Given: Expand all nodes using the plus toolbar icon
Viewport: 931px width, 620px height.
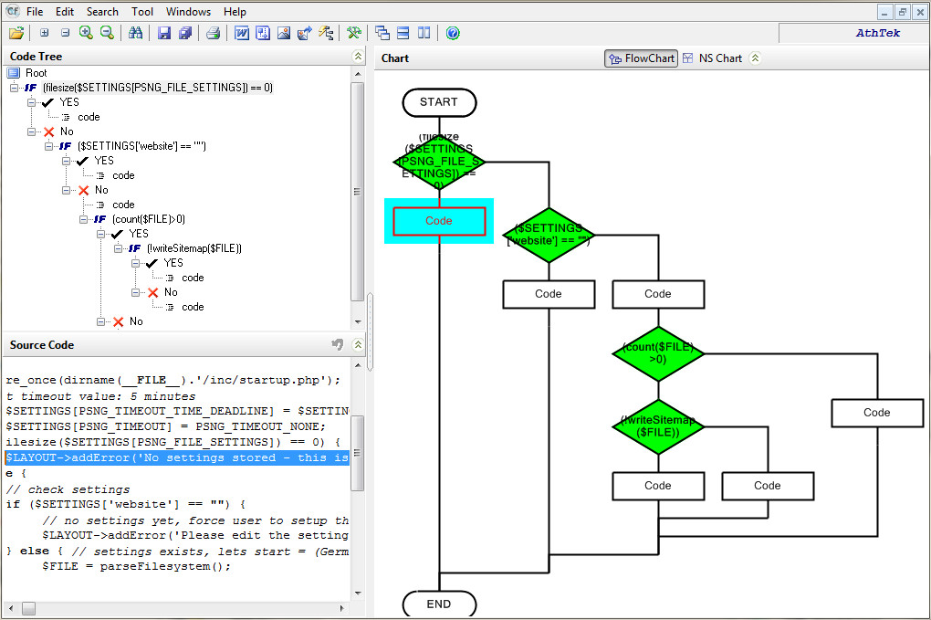Looking at the screenshot, I should tap(44, 32).
